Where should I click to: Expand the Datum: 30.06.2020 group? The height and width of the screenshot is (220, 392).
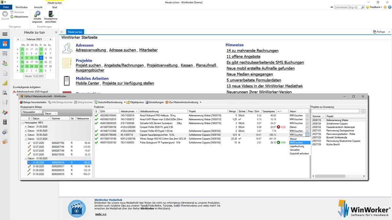pos(26,135)
